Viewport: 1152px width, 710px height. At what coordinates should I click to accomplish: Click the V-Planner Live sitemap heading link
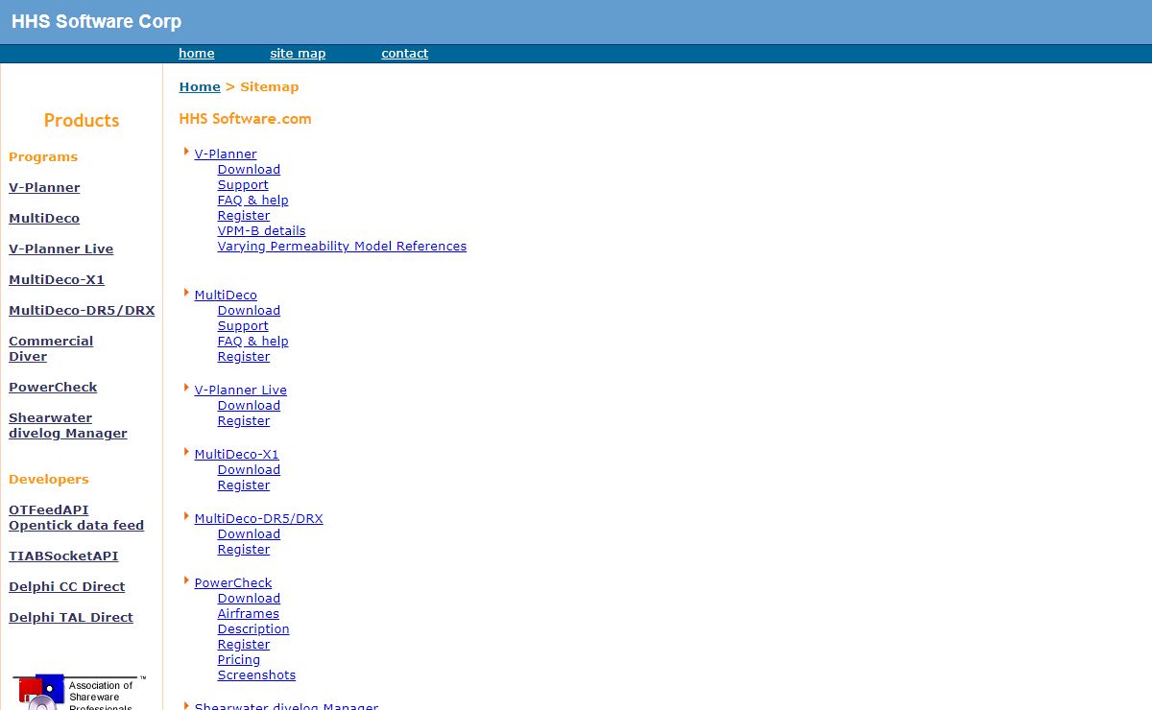coord(241,390)
